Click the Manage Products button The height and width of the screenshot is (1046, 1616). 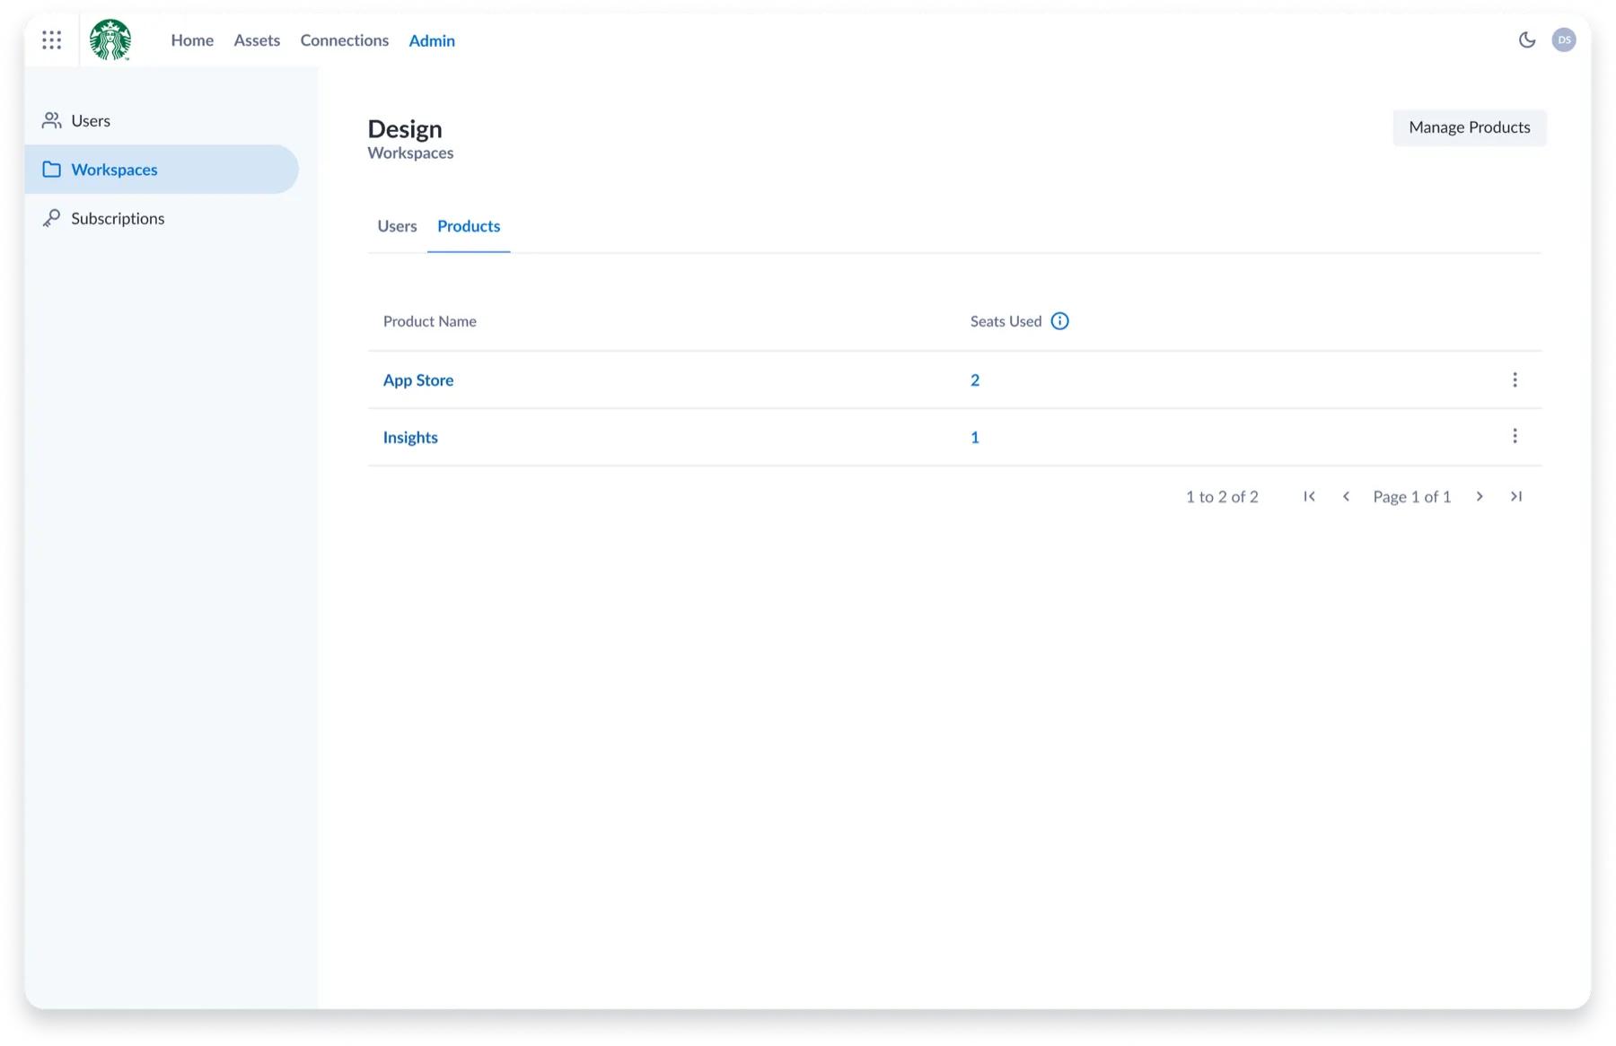pos(1469,127)
